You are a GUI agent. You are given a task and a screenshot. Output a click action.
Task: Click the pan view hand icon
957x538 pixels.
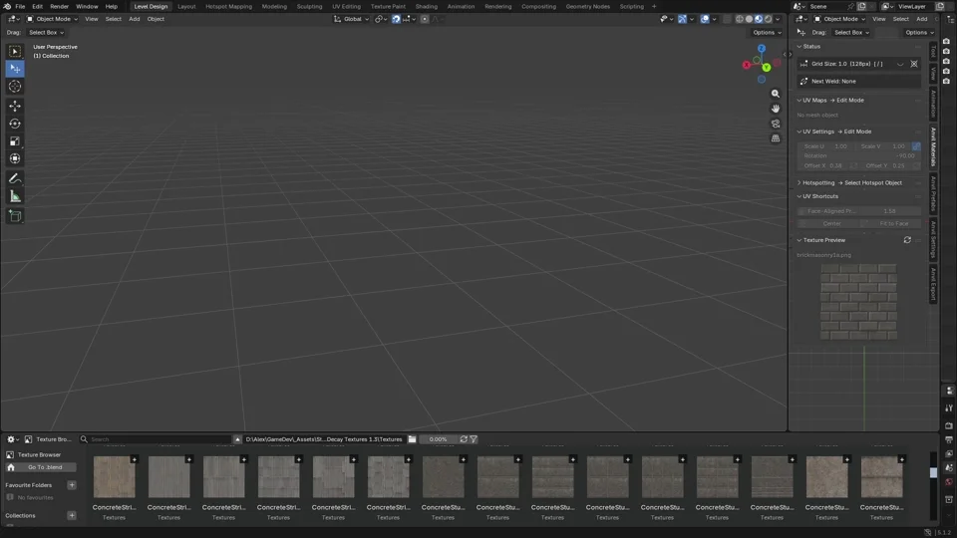pyautogui.click(x=776, y=109)
